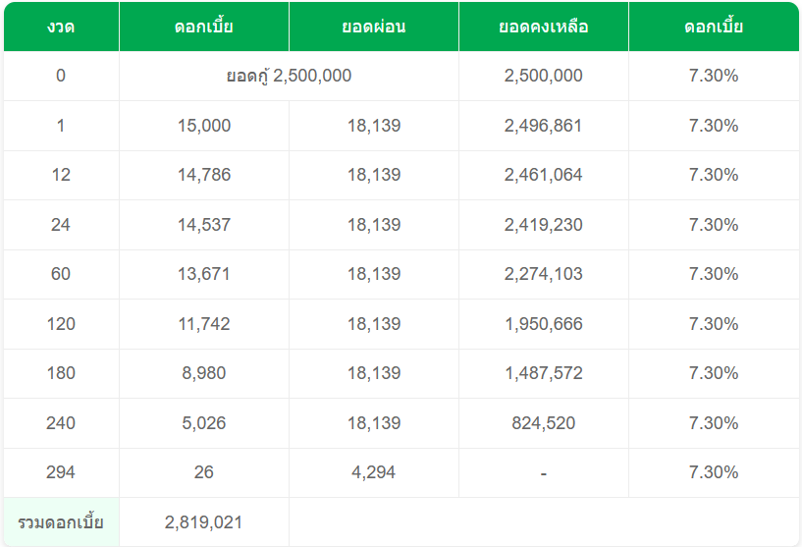802x547 pixels.
Task: Click installment number 12 cell
Action: point(61,175)
